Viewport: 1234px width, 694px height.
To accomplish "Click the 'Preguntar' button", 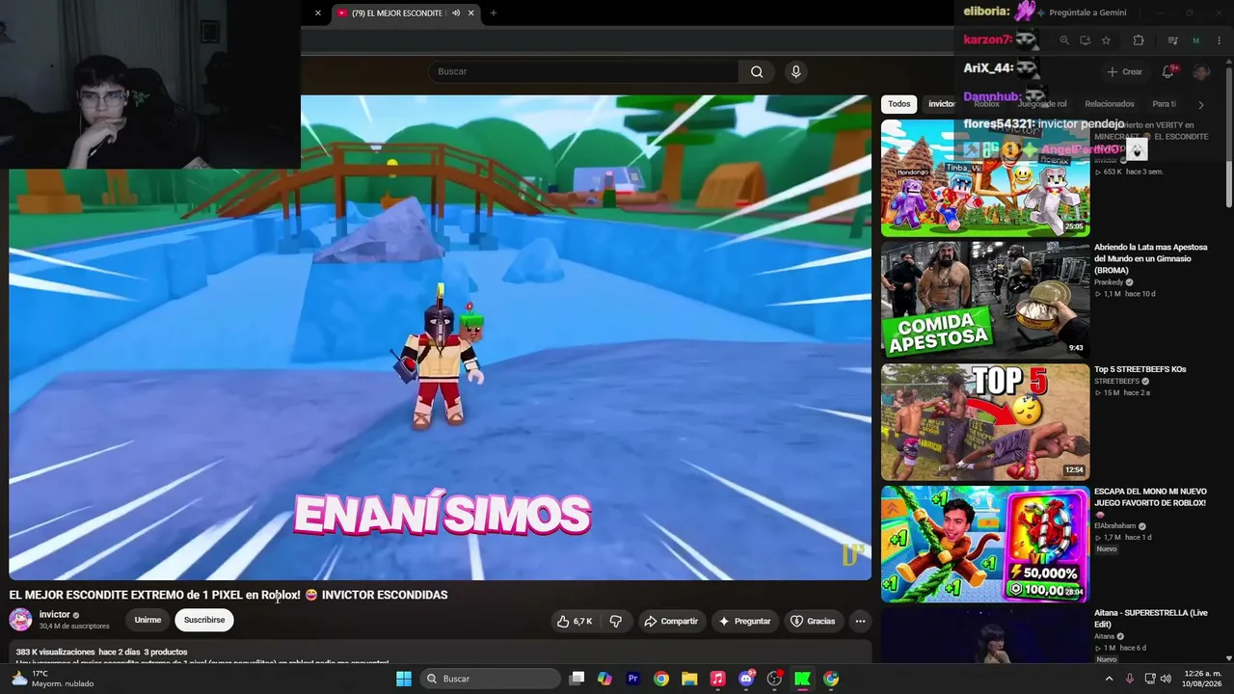I will point(745,622).
